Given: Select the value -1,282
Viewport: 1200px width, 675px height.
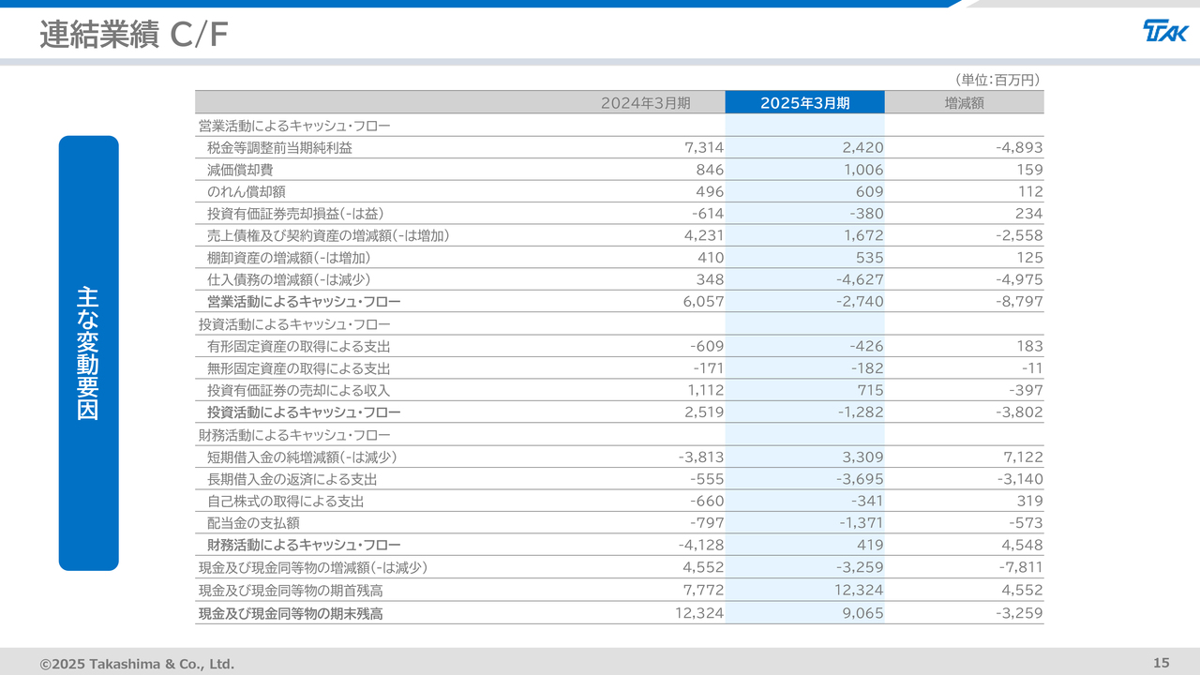Looking at the screenshot, I should (x=861, y=412).
